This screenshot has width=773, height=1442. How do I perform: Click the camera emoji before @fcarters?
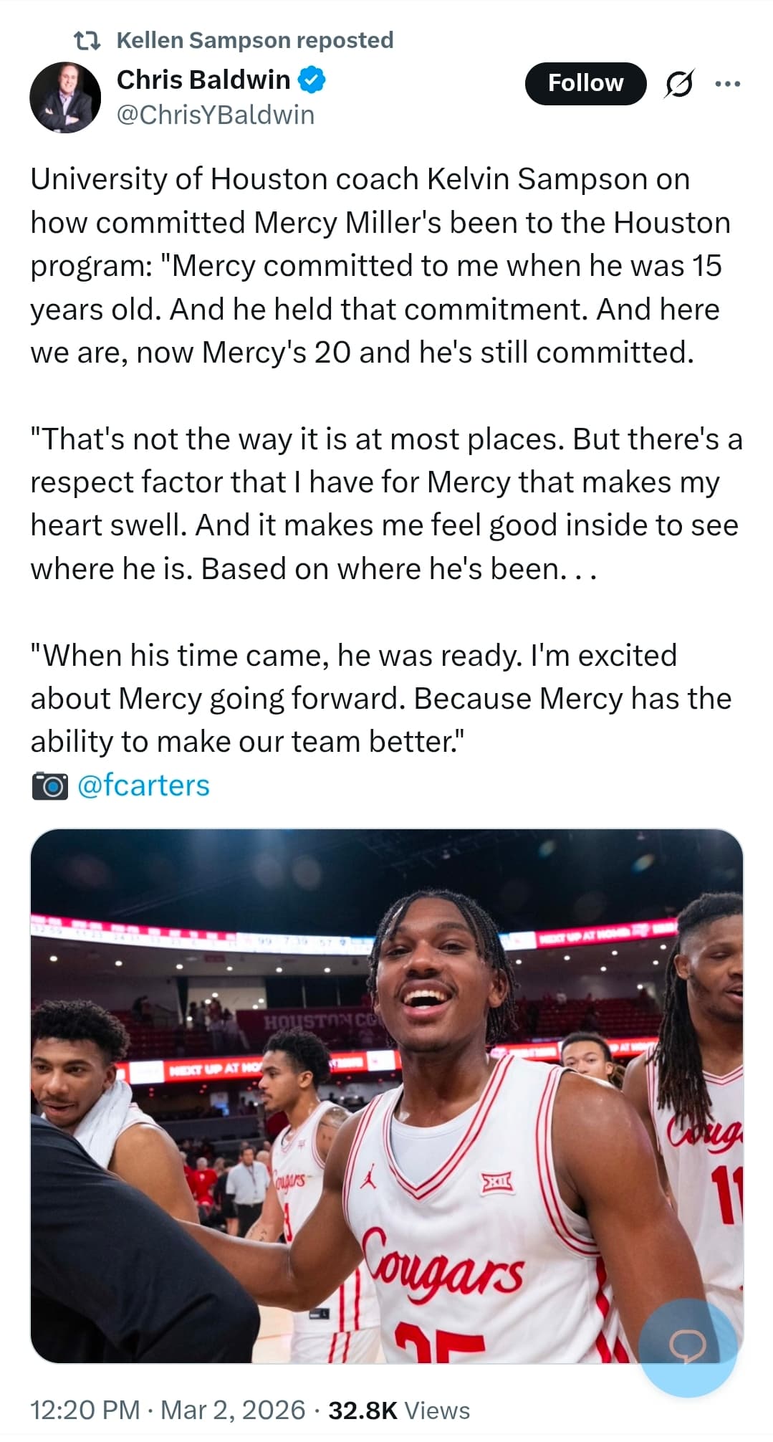click(x=49, y=786)
